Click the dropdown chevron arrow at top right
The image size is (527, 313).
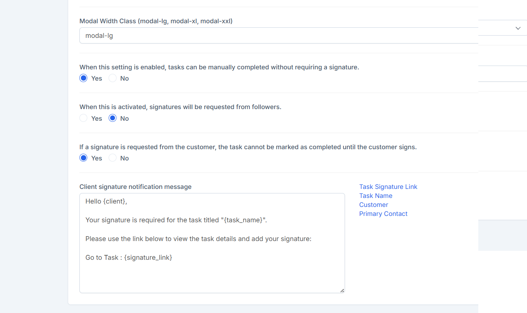(518, 28)
